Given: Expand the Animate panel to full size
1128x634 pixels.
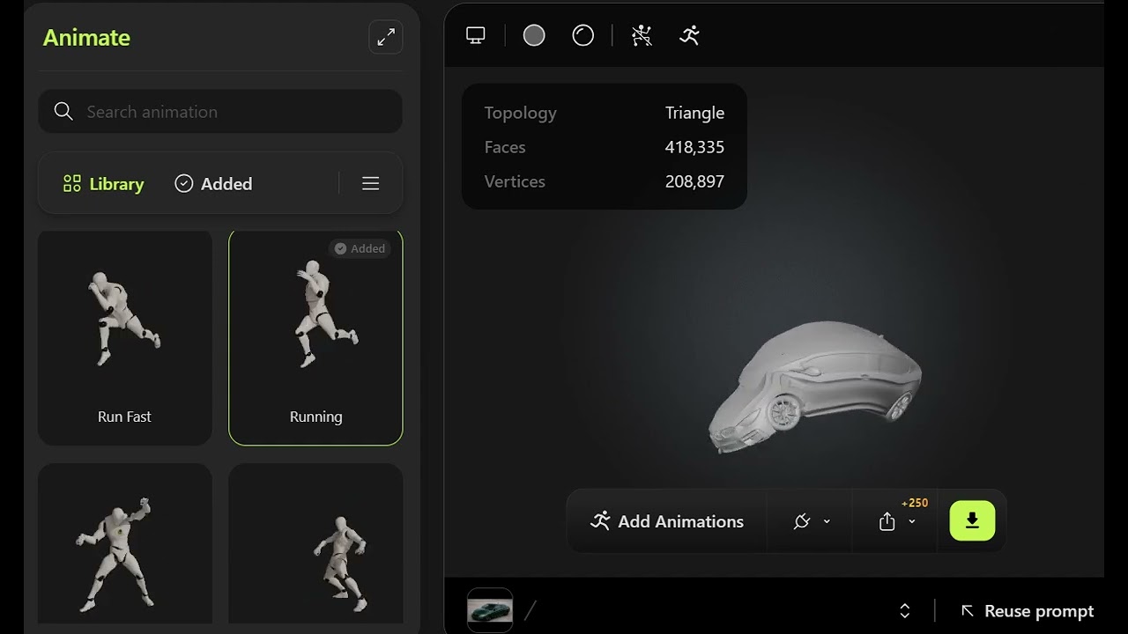Looking at the screenshot, I should pyautogui.click(x=385, y=37).
